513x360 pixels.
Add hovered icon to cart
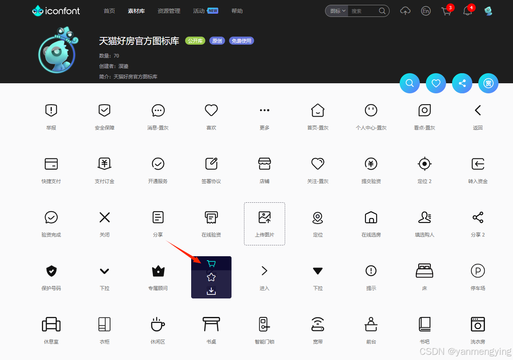pyautogui.click(x=211, y=263)
